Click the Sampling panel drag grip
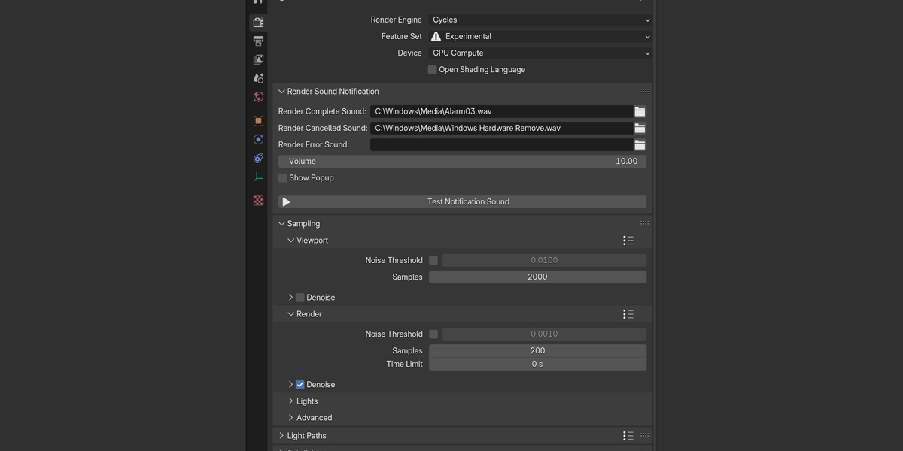Image resolution: width=903 pixels, height=451 pixels. click(x=644, y=223)
